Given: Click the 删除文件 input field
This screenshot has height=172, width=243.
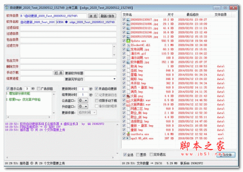Looking at the screenshot, I should pos(68,67).
